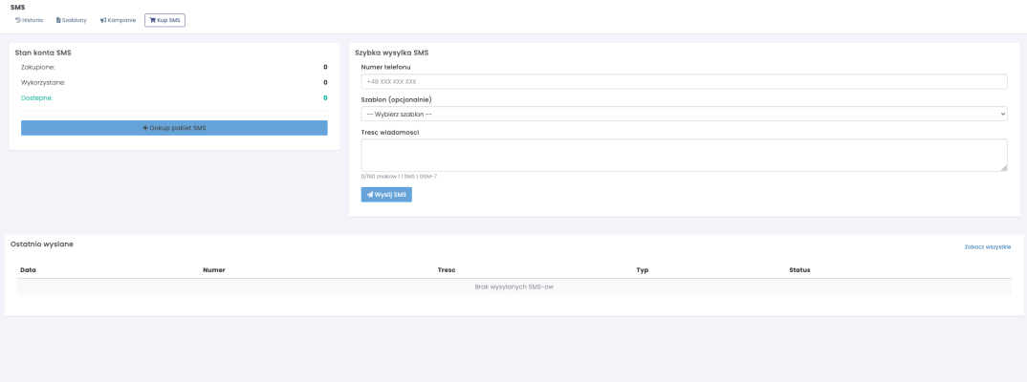1027x382 pixels.
Task: Click the Brak wysylanych SMS-ow empty row
Action: coord(513,286)
